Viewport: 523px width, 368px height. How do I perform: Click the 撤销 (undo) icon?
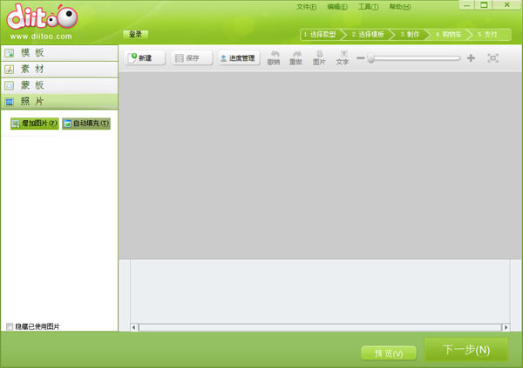[x=274, y=57]
